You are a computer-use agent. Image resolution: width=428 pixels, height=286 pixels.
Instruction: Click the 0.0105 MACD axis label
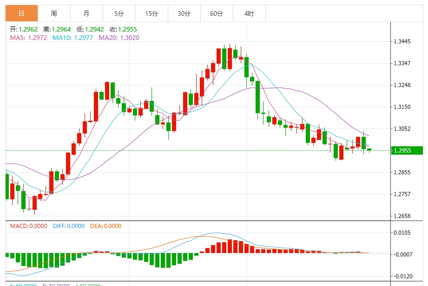[x=402, y=233]
